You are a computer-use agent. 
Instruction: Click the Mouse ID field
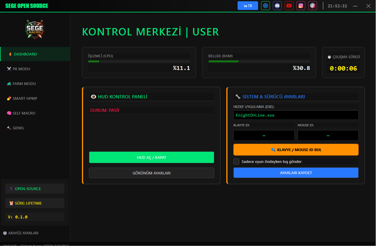(x=328, y=135)
